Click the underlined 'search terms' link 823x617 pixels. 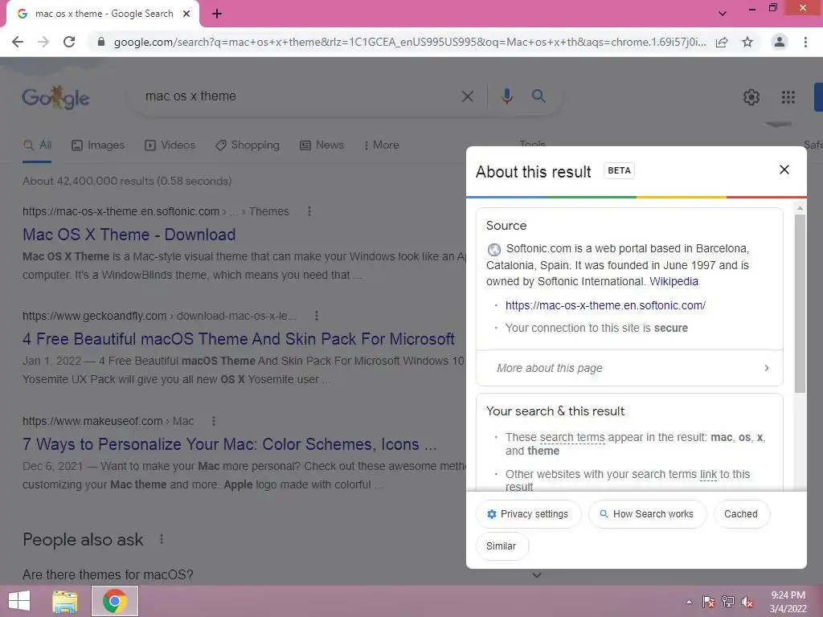pyautogui.click(x=572, y=438)
